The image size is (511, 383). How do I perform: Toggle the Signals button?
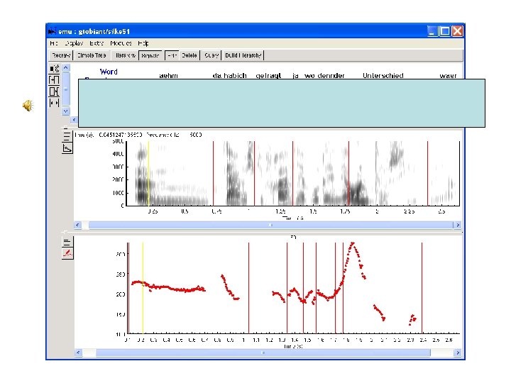[x=150, y=55]
